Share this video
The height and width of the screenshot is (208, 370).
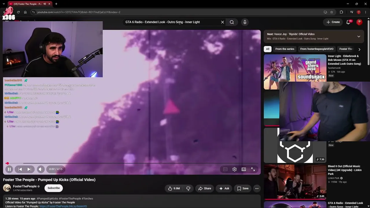[205, 188]
